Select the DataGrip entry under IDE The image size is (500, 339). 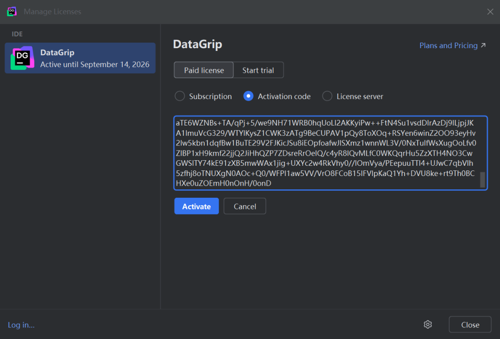pos(80,57)
